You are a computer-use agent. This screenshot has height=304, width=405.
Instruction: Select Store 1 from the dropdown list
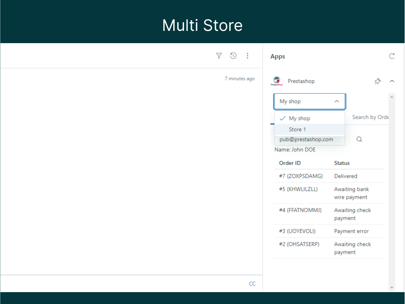pos(297,129)
